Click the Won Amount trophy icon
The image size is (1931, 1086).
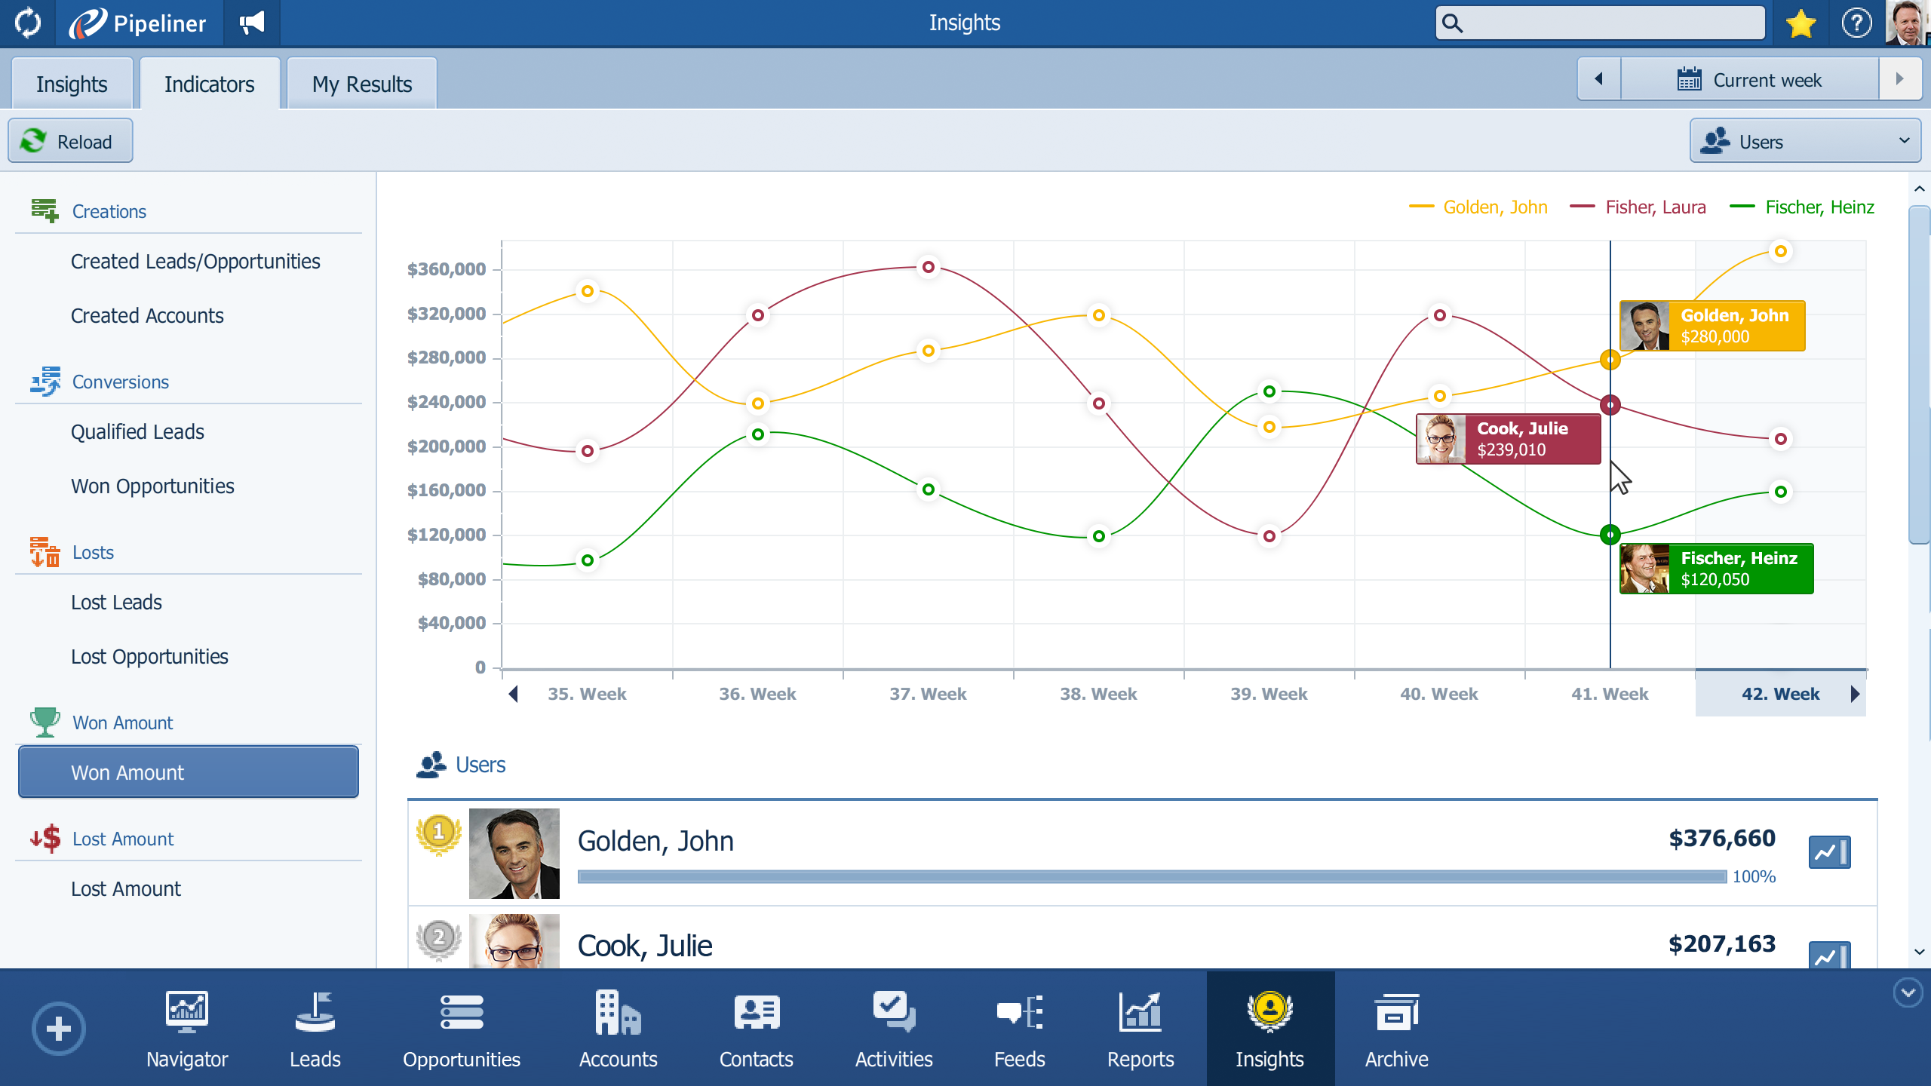[45, 722]
